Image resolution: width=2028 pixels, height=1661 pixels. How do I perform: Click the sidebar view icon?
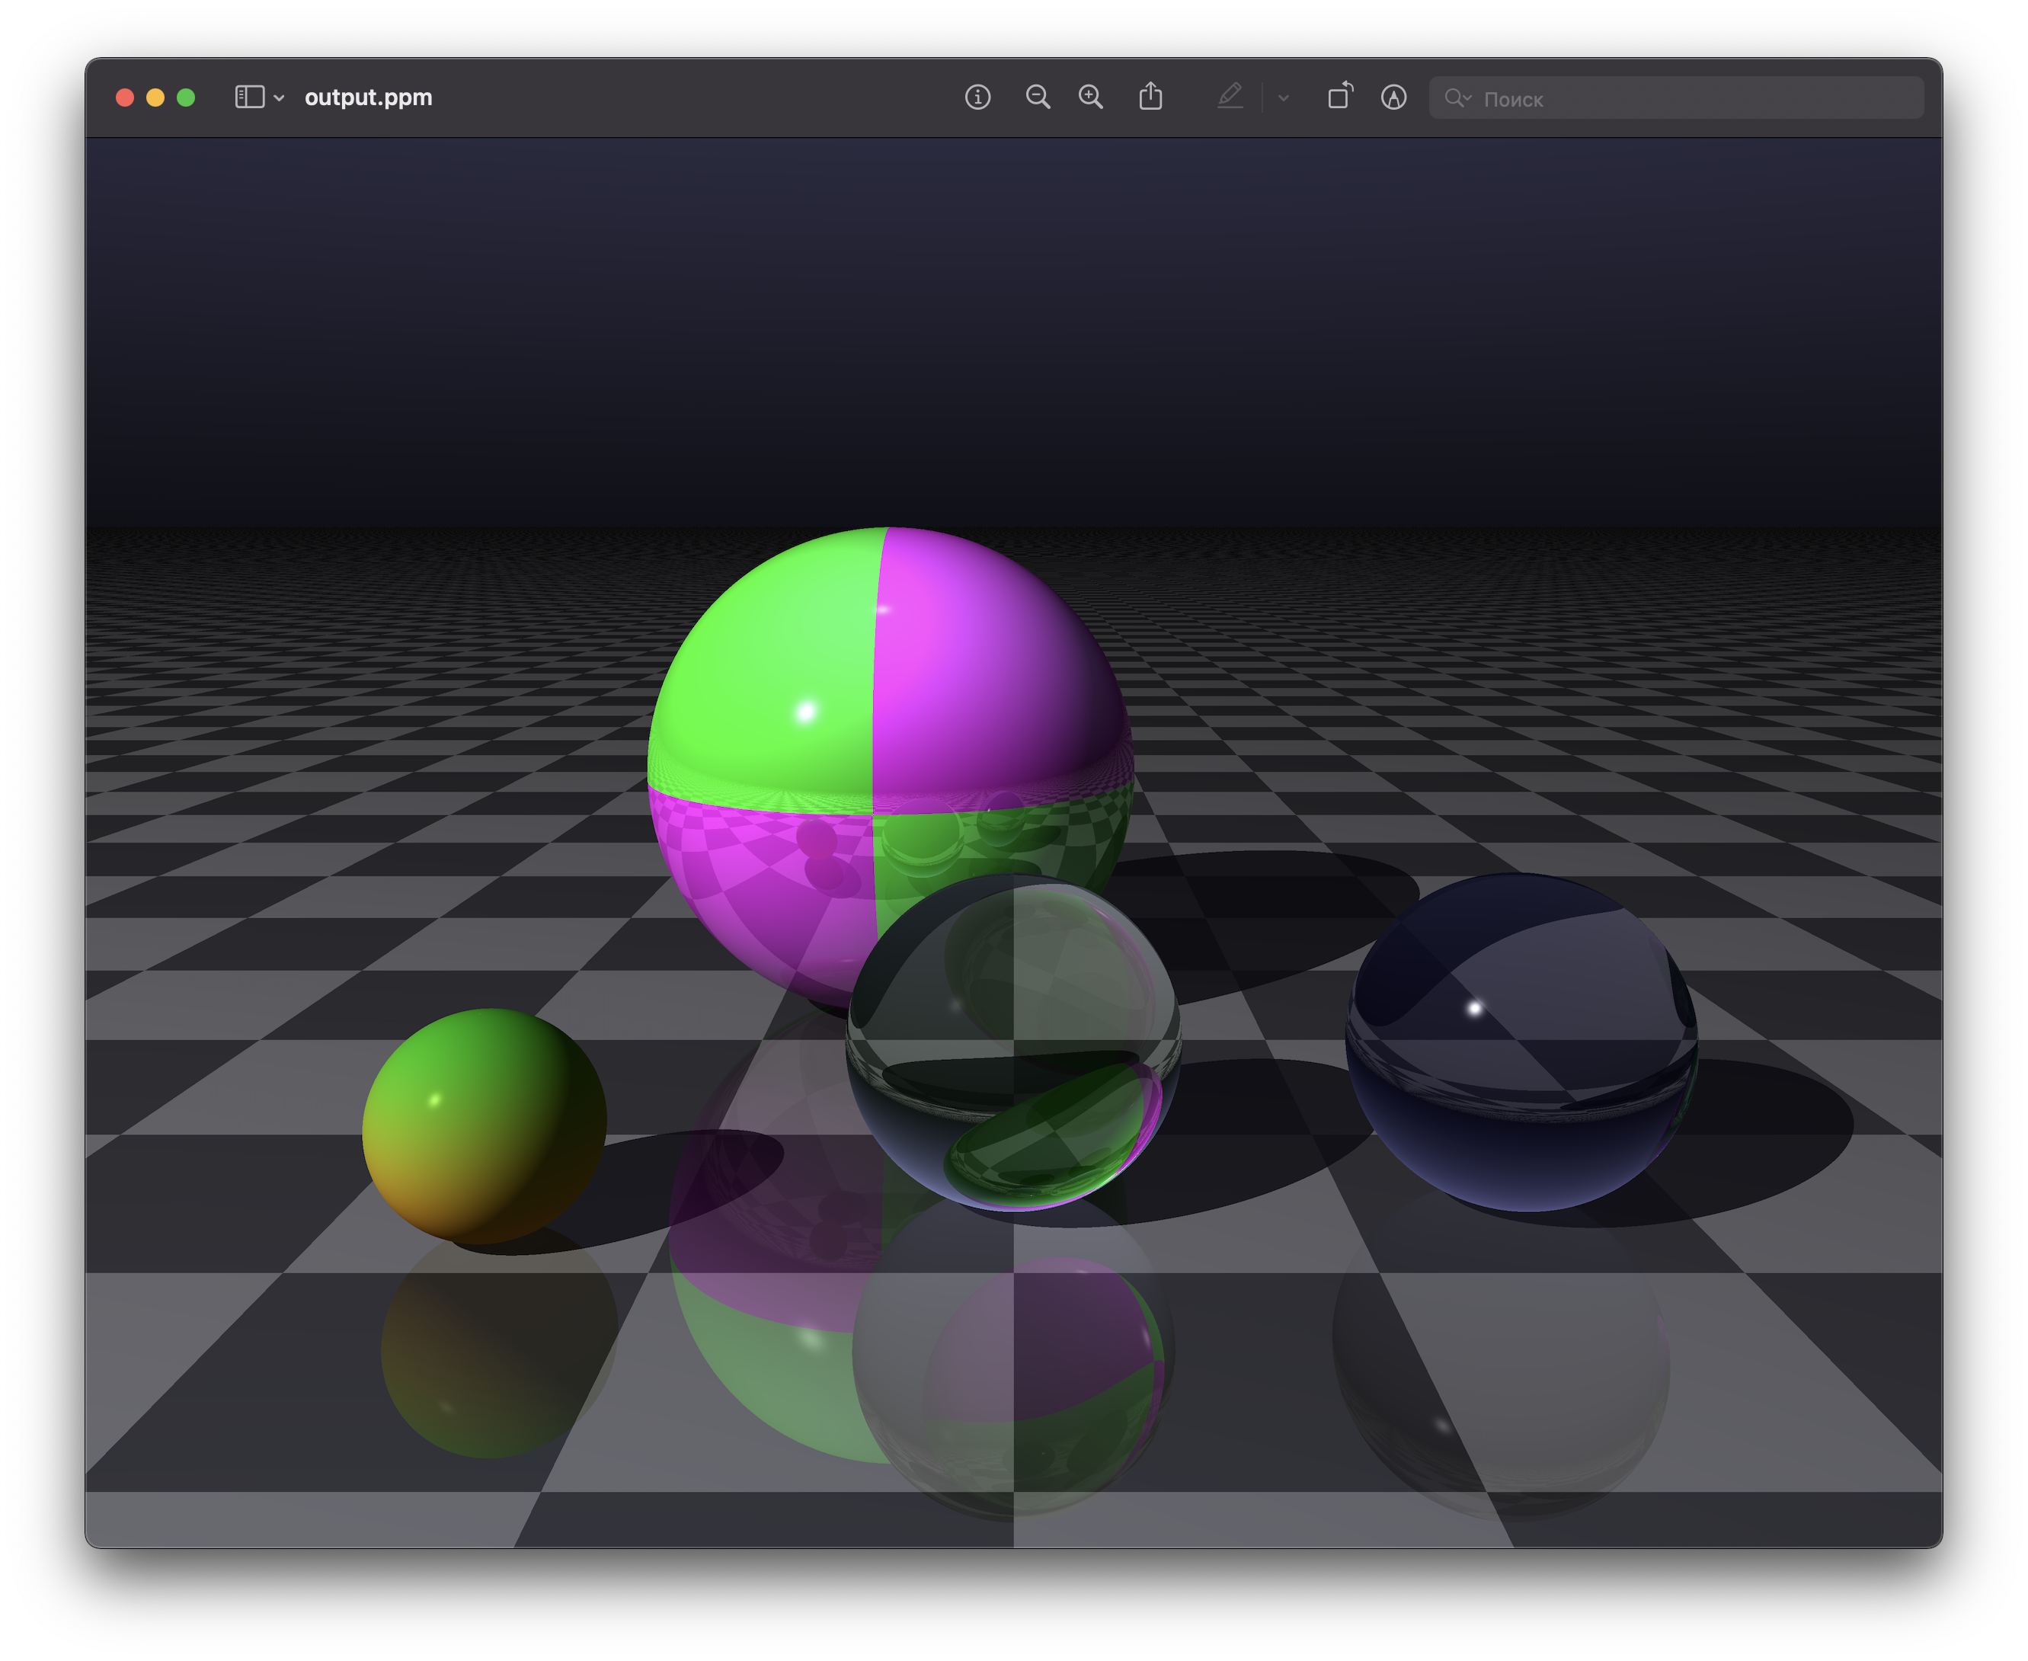248,98
